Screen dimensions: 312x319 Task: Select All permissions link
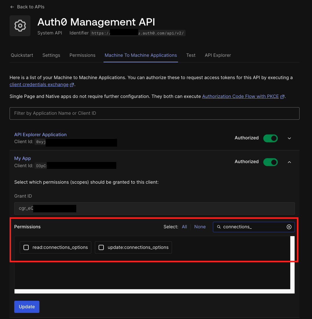click(x=184, y=227)
